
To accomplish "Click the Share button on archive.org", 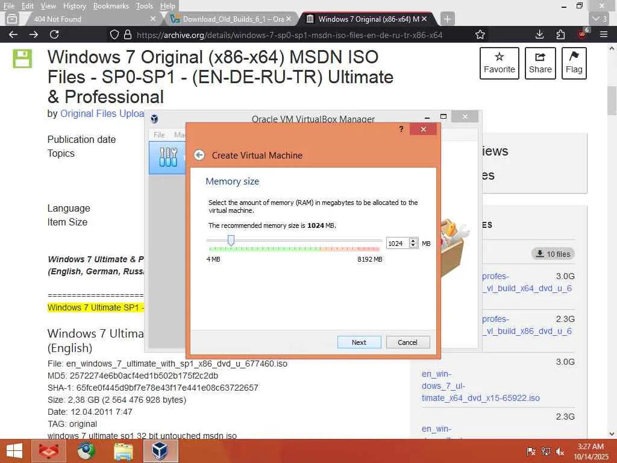I will click(540, 63).
